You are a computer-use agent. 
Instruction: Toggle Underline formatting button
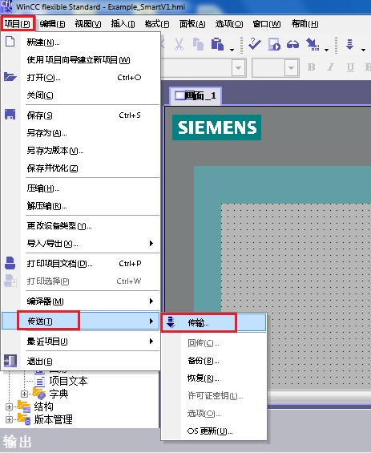pyautogui.click(x=350, y=67)
